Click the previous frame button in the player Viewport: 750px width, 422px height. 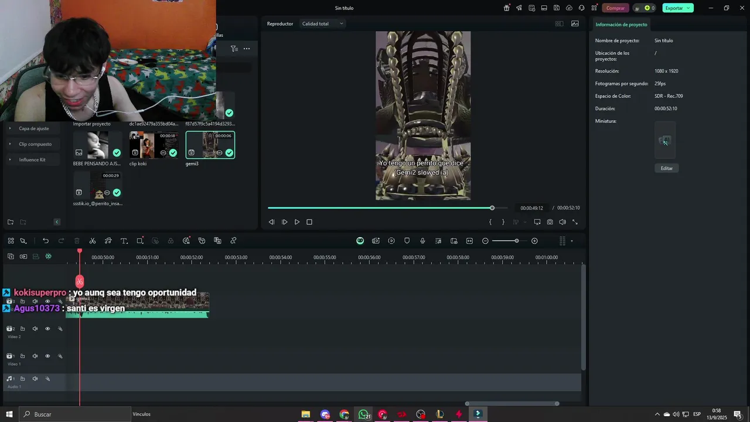coord(271,222)
